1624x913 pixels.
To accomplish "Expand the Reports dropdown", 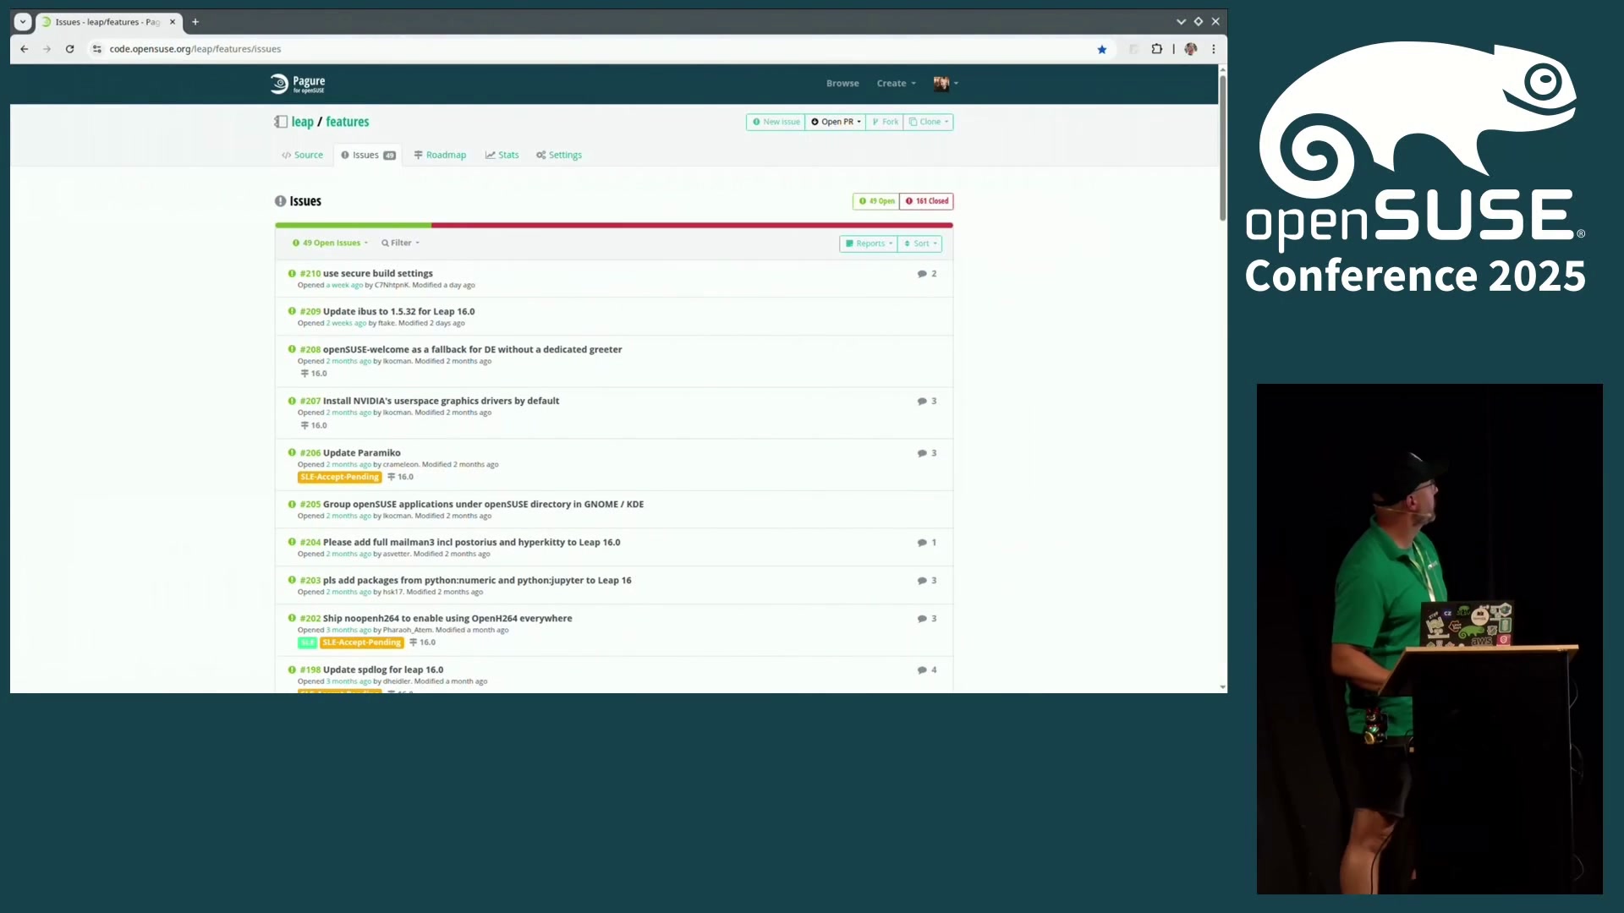I will pyautogui.click(x=869, y=243).
